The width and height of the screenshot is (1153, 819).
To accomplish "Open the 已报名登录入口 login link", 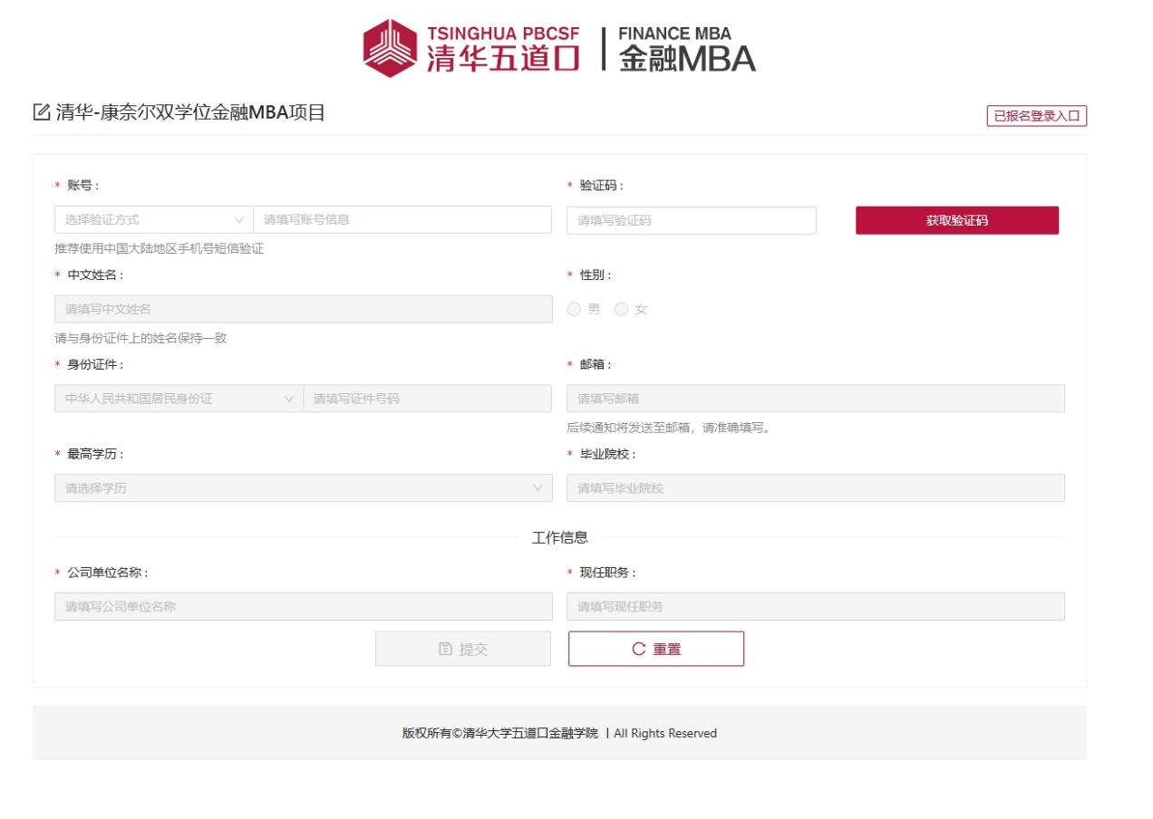I will click(x=1037, y=116).
